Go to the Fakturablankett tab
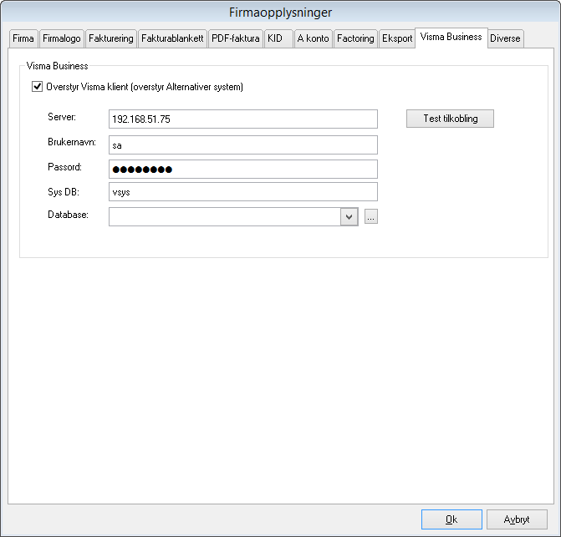This screenshot has height=537, width=561. (172, 38)
